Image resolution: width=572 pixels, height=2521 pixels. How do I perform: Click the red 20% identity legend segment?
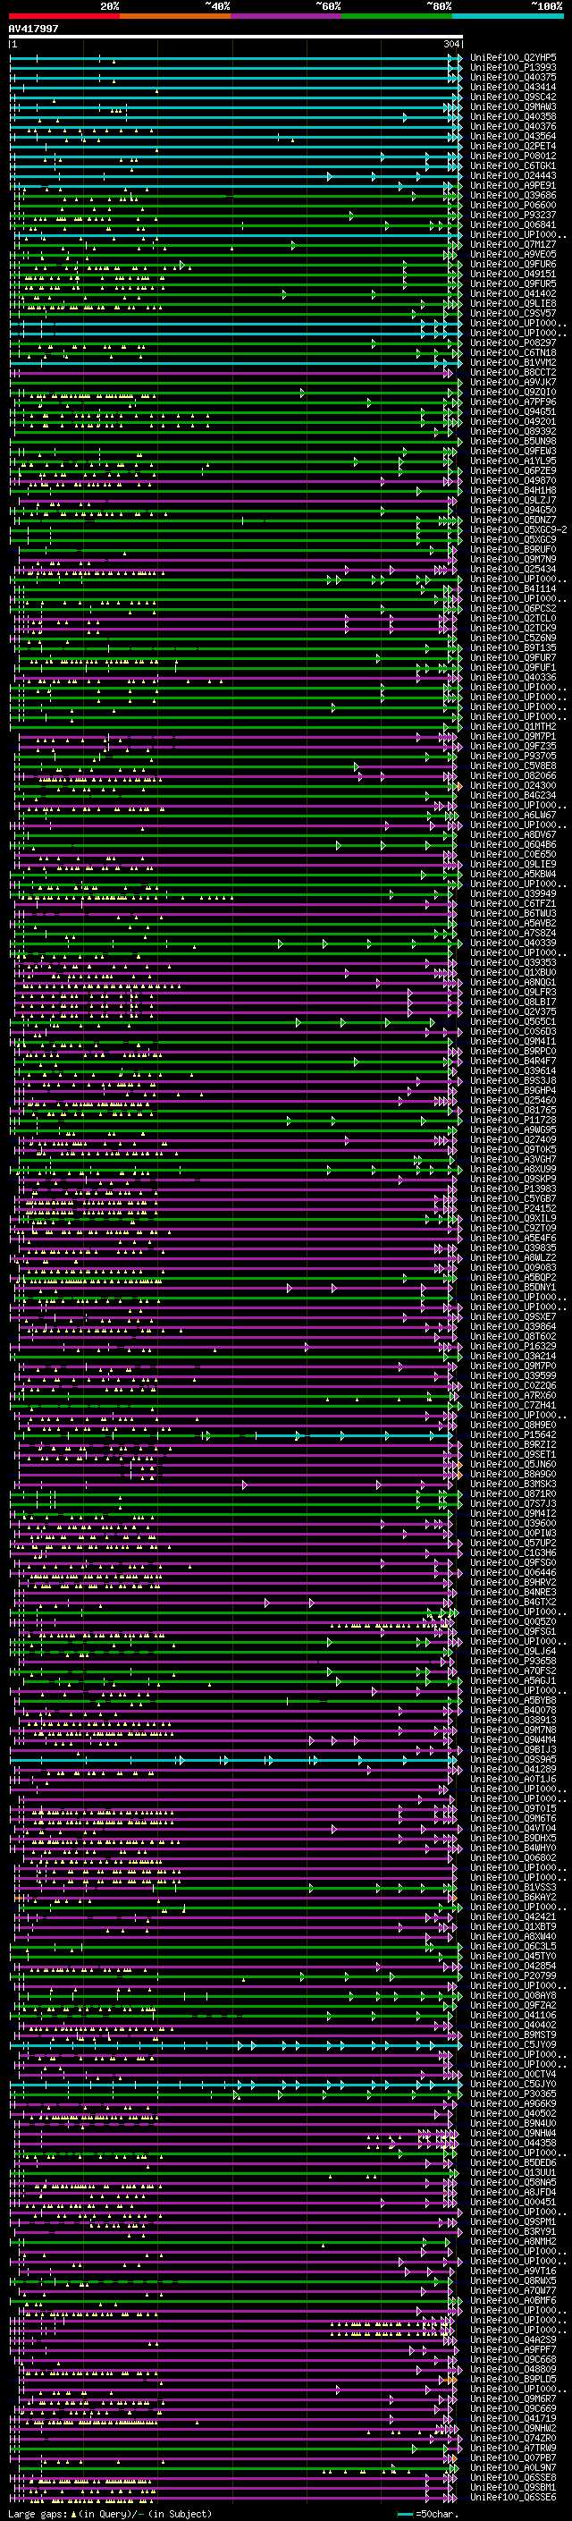click(x=64, y=16)
